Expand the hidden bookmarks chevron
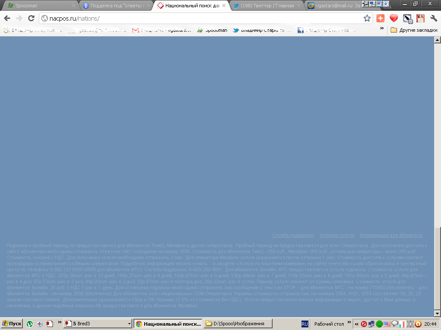 click(382, 28)
